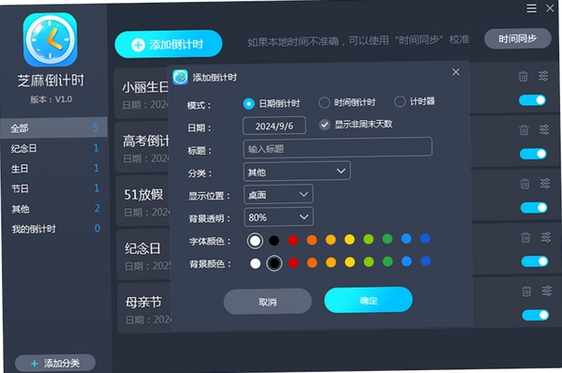Open settings sliders icon for 纪念日 row
Screen dimensions: 562x373
[x=545, y=237]
